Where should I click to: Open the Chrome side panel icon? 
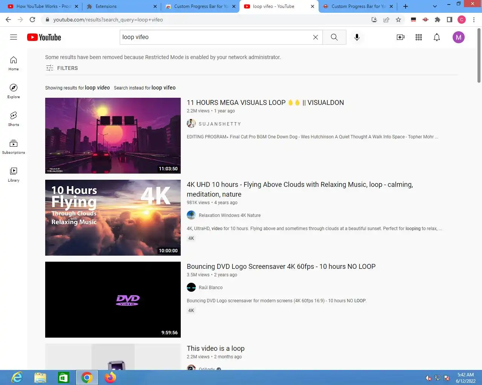tap(450, 20)
